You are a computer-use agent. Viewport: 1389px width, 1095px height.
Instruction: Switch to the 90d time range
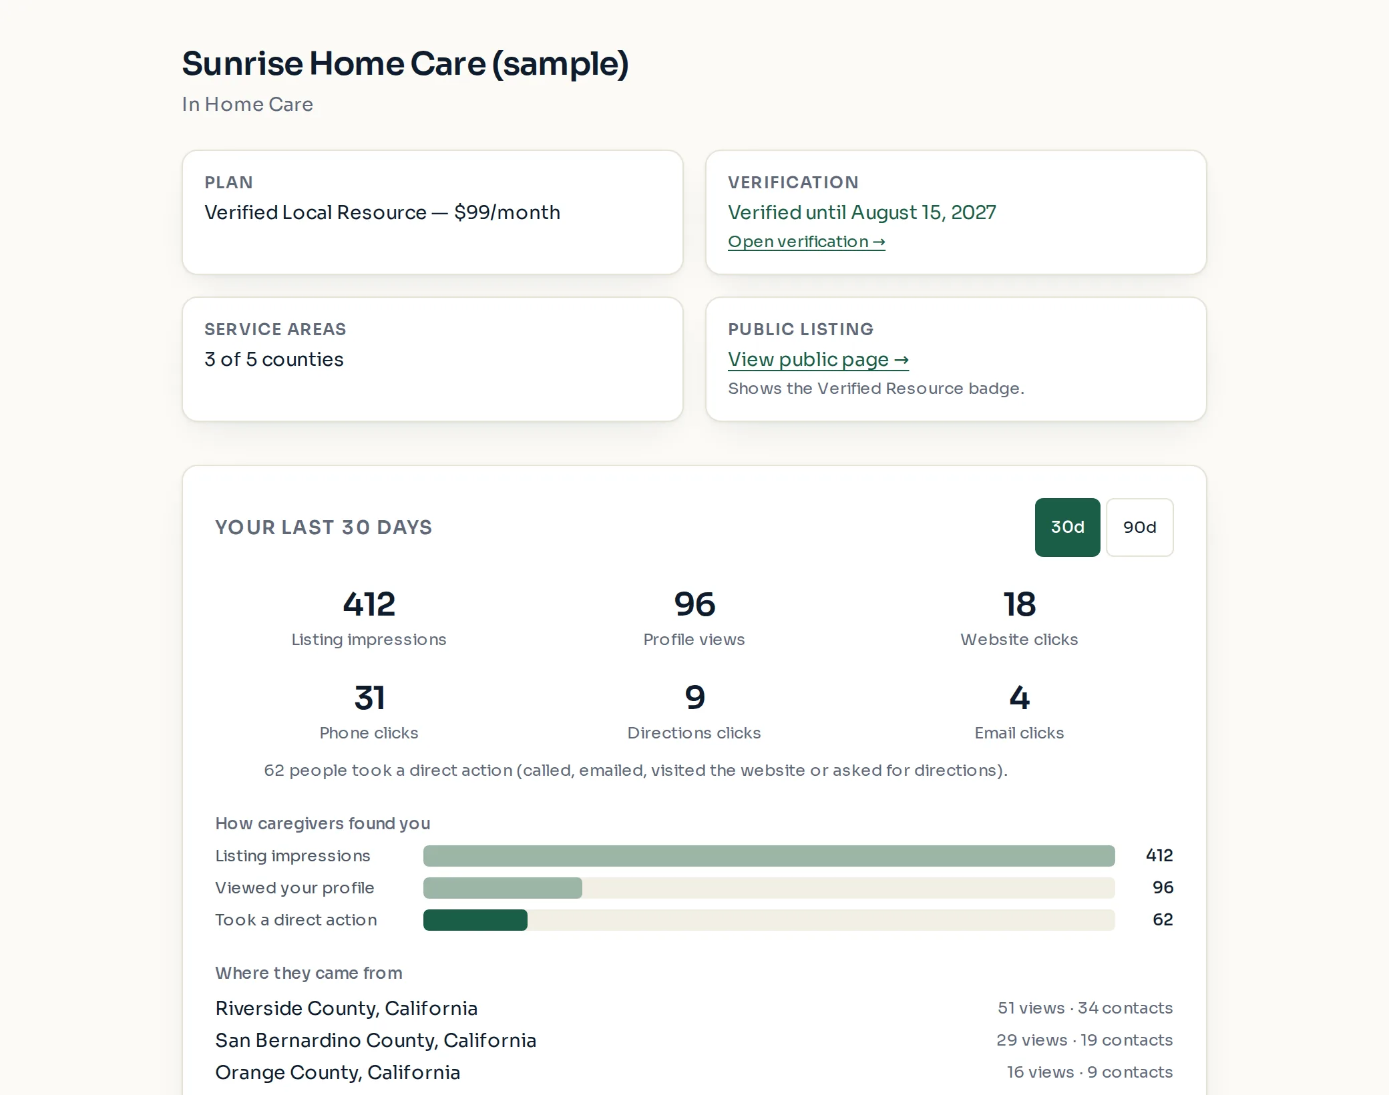click(1139, 527)
